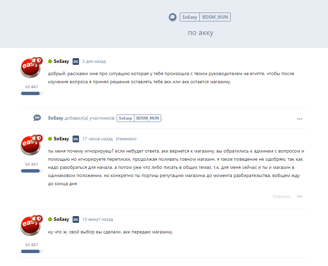The height and width of the screenshot is (266, 328).
Task: Open SoEasy participant tag in header
Action: point(190,17)
